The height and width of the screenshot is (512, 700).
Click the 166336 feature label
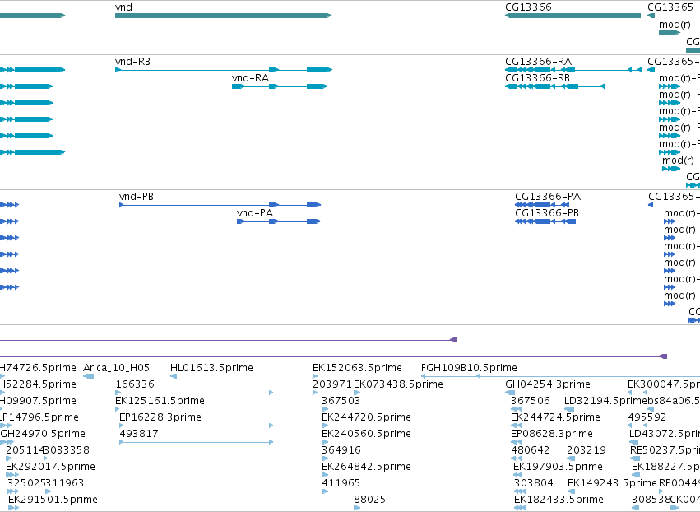pyautogui.click(x=135, y=384)
